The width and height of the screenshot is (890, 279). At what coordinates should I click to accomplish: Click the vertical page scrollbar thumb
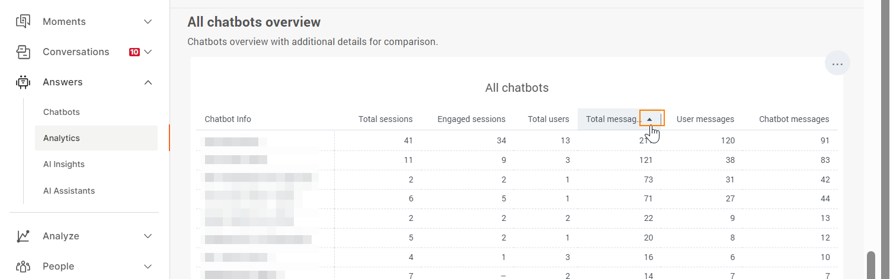(x=871, y=265)
